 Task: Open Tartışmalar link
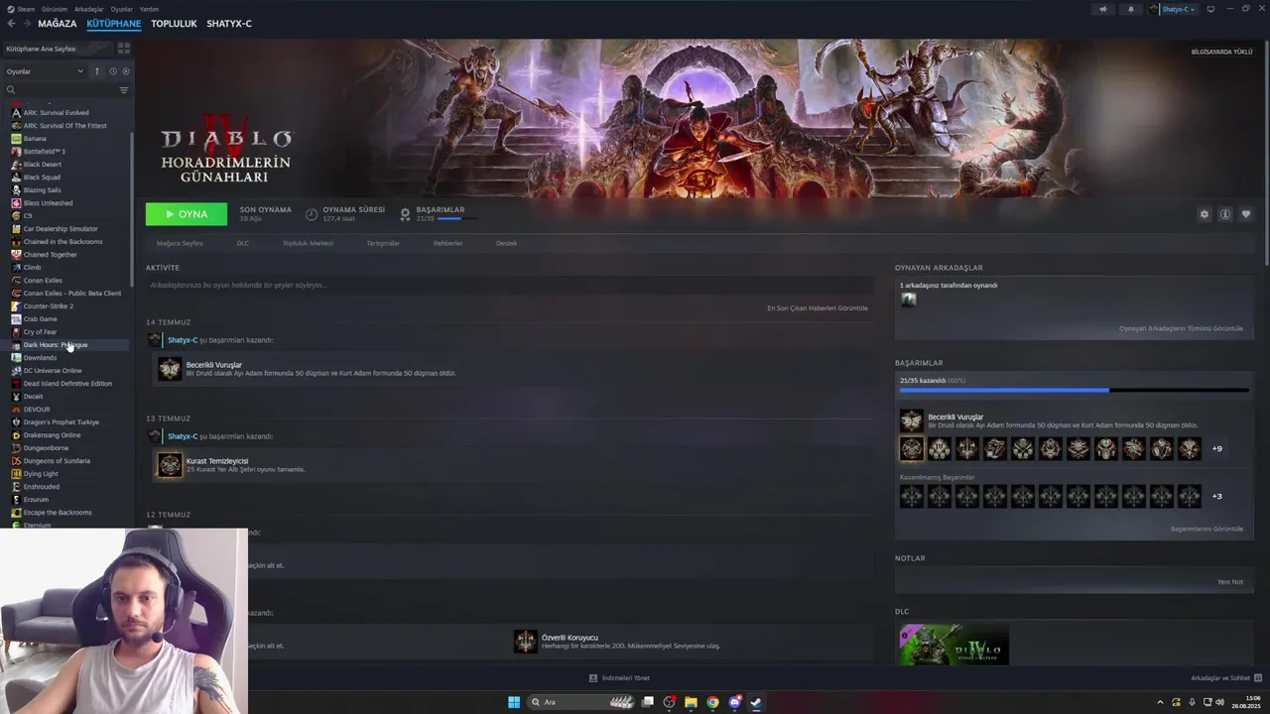[383, 243]
